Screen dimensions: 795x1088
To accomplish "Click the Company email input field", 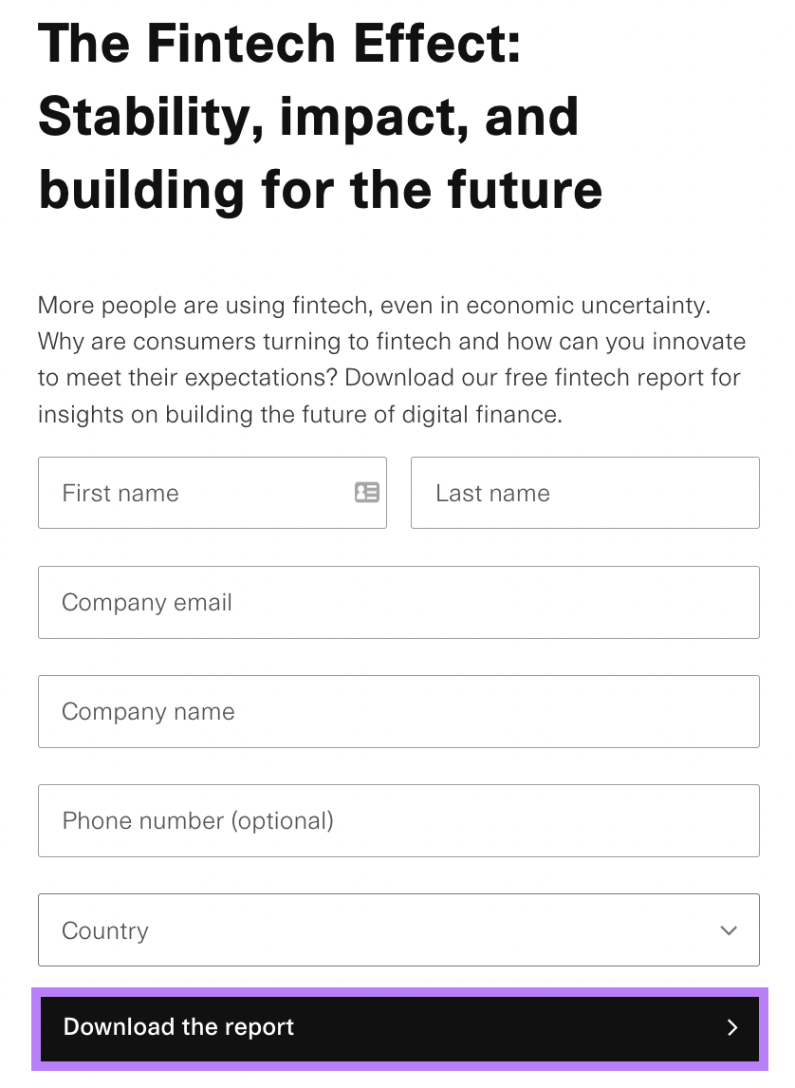I will click(398, 602).
